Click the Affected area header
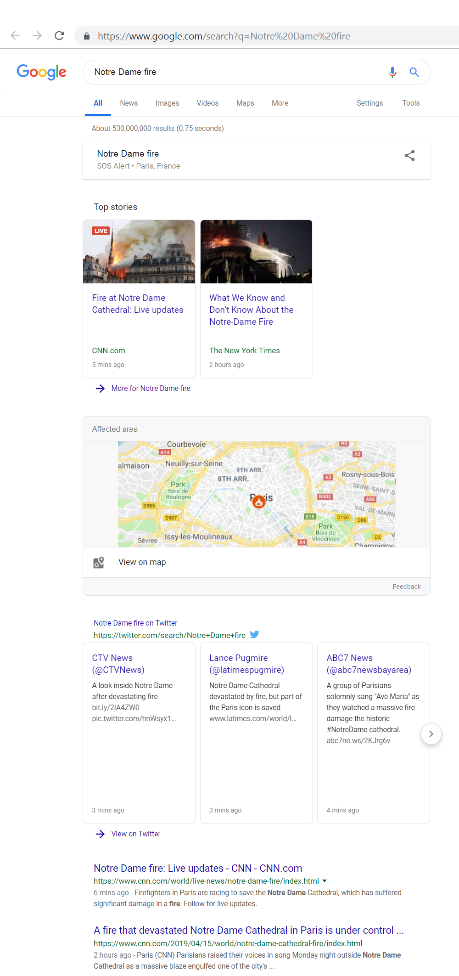Viewport: 459px width, 976px height. click(115, 429)
